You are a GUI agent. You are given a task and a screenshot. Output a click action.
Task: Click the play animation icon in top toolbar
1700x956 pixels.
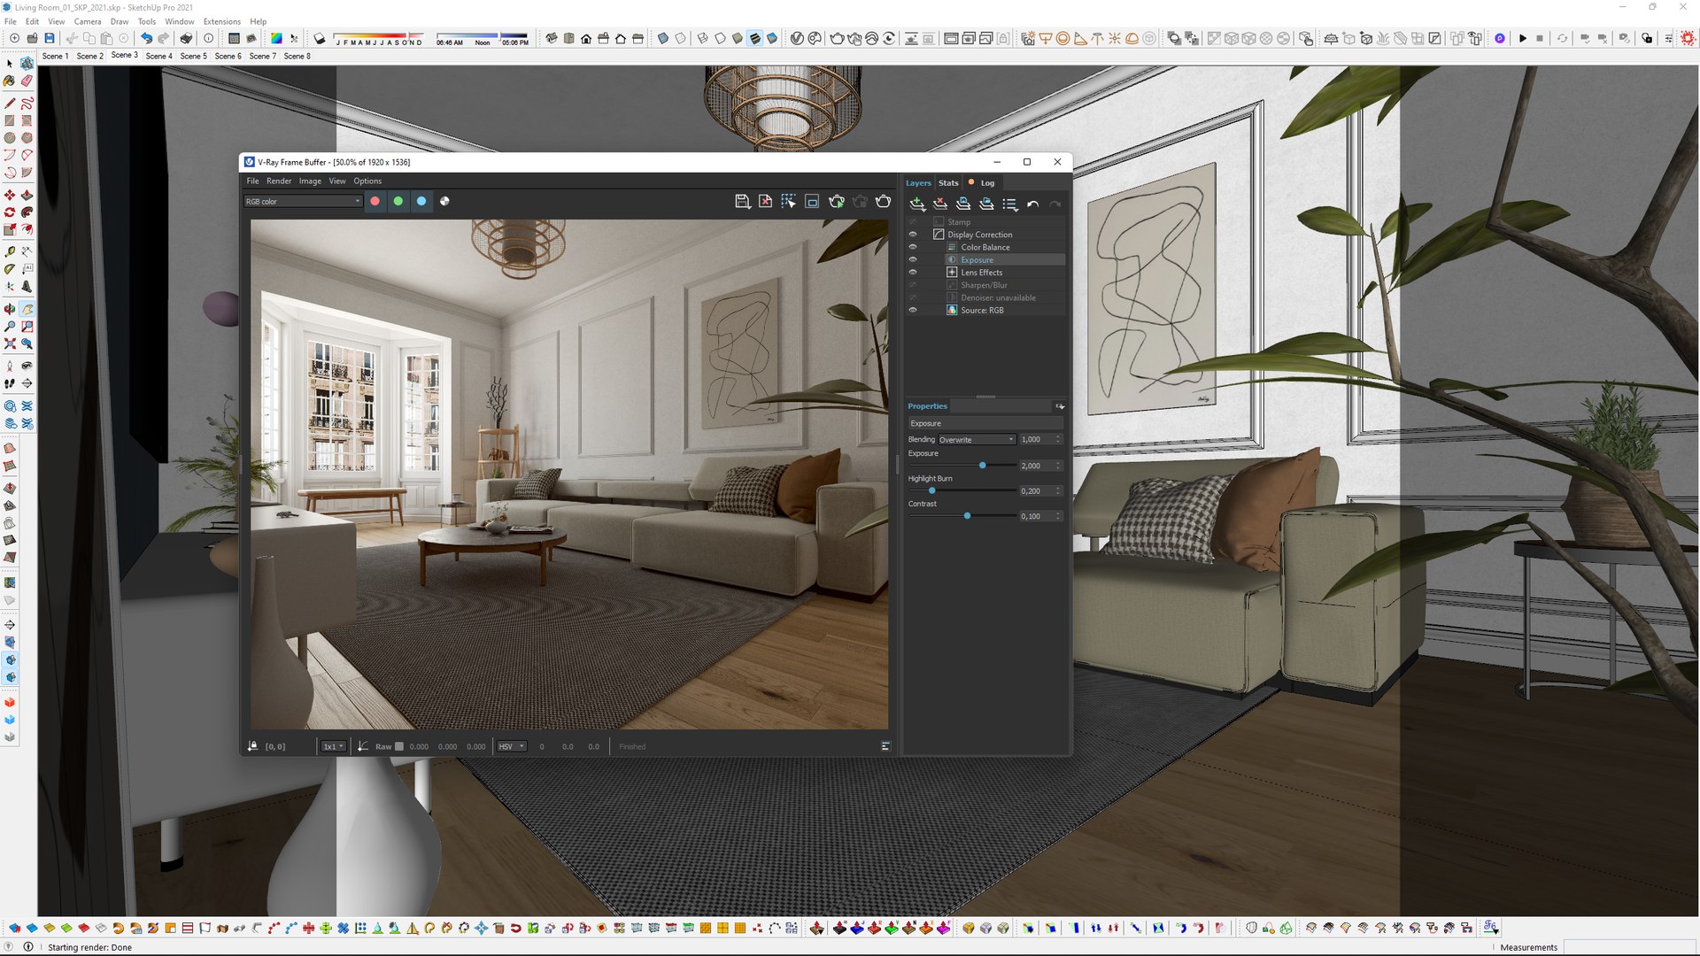point(1522,38)
